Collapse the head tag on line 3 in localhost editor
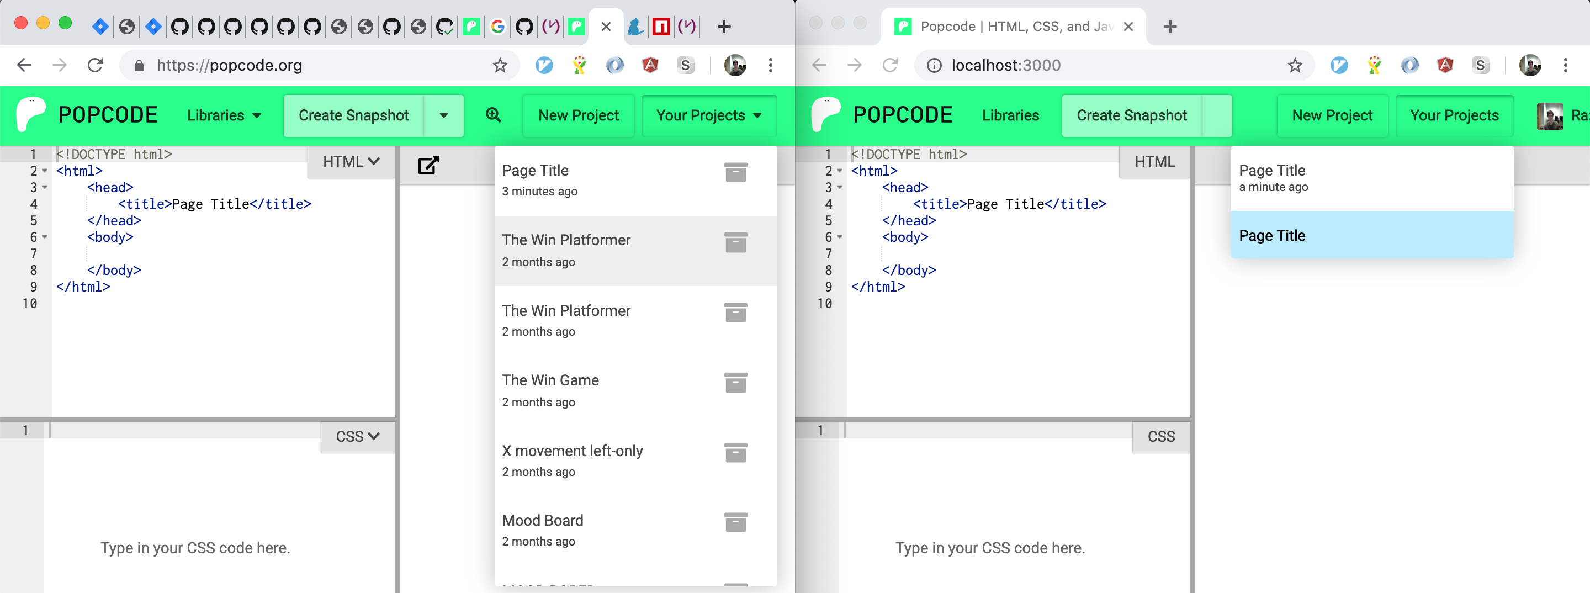The width and height of the screenshot is (1590, 593). (839, 188)
